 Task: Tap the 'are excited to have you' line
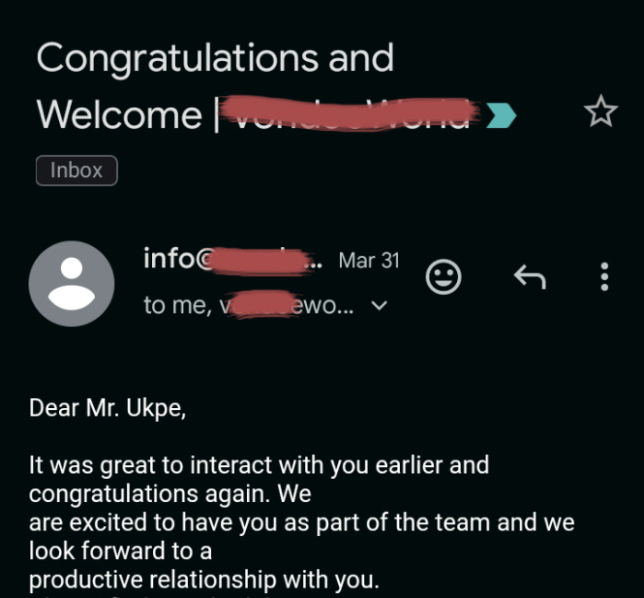tap(301, 523)
